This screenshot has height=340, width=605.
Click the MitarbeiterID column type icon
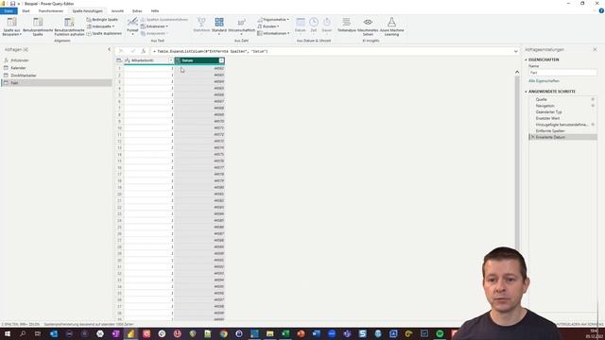[128, 60]
